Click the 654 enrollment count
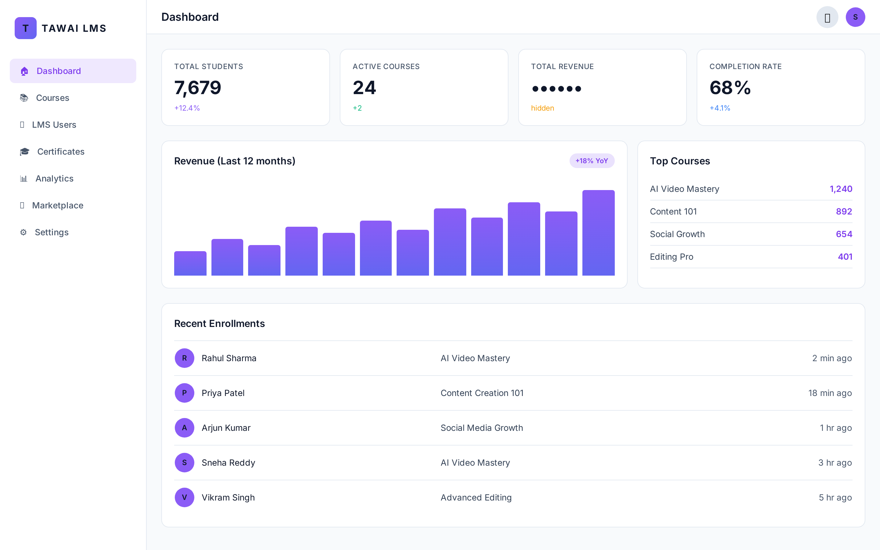The image size is (880, 550). point(844,234)
